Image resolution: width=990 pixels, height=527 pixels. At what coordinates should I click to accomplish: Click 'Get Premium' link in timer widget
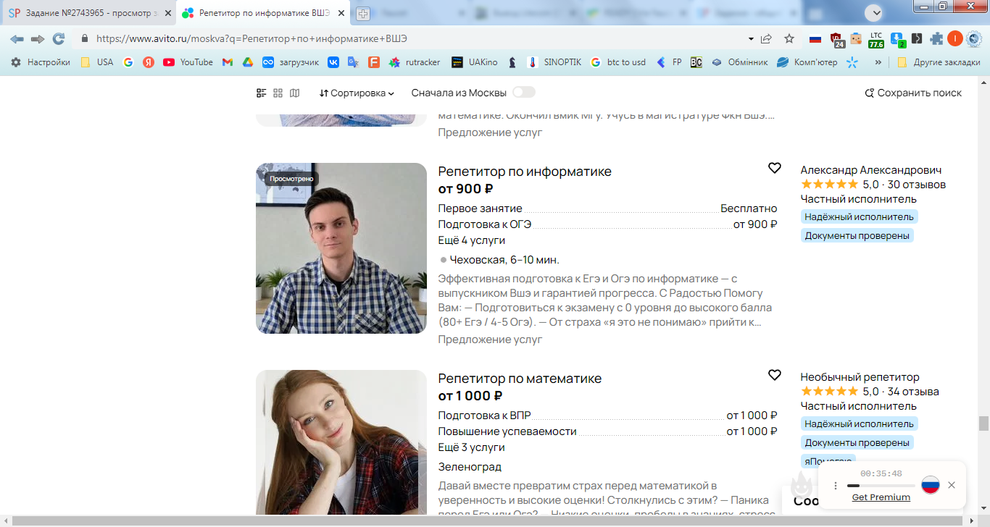click(881, 497)
